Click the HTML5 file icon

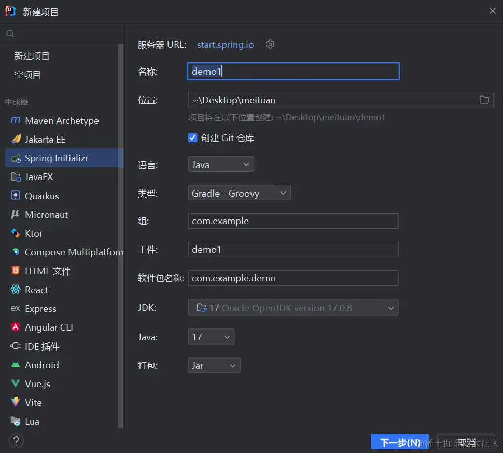16,271
